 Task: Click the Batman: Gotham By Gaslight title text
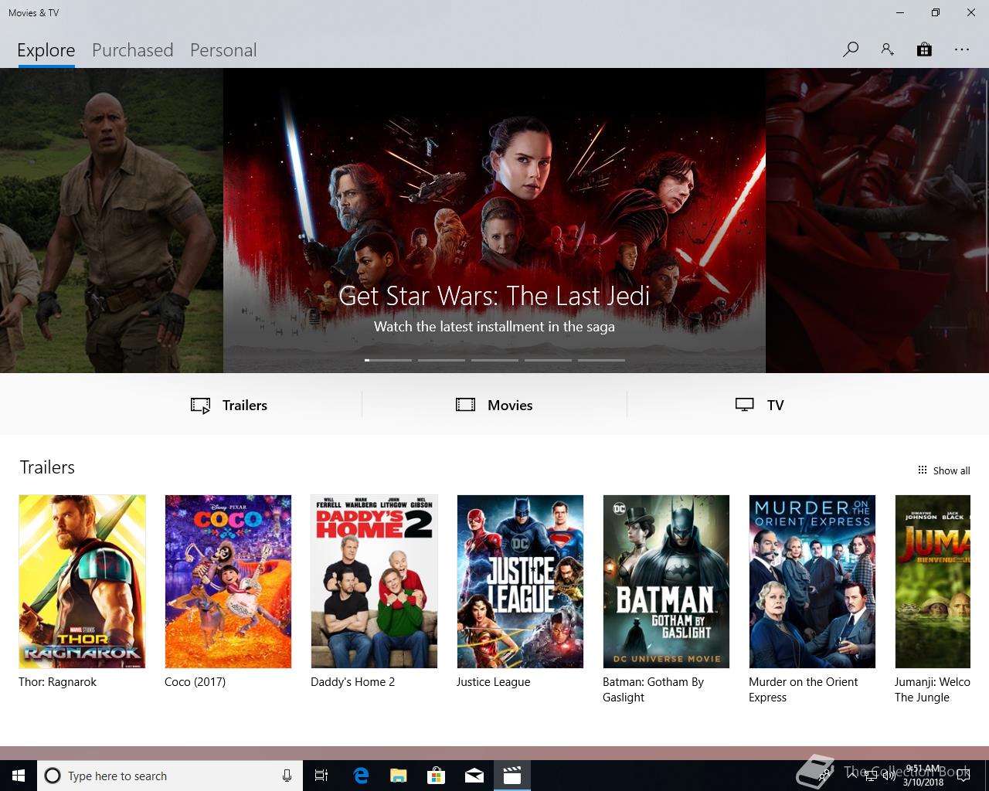[653, 690]
